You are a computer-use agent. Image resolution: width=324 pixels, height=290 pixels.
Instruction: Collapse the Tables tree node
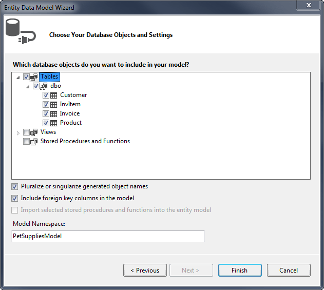tap(18, 77)
